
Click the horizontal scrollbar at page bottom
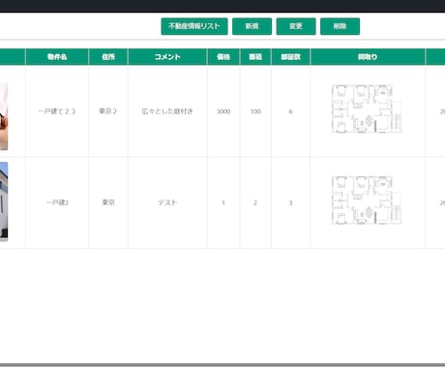click(x=222, y=365)
